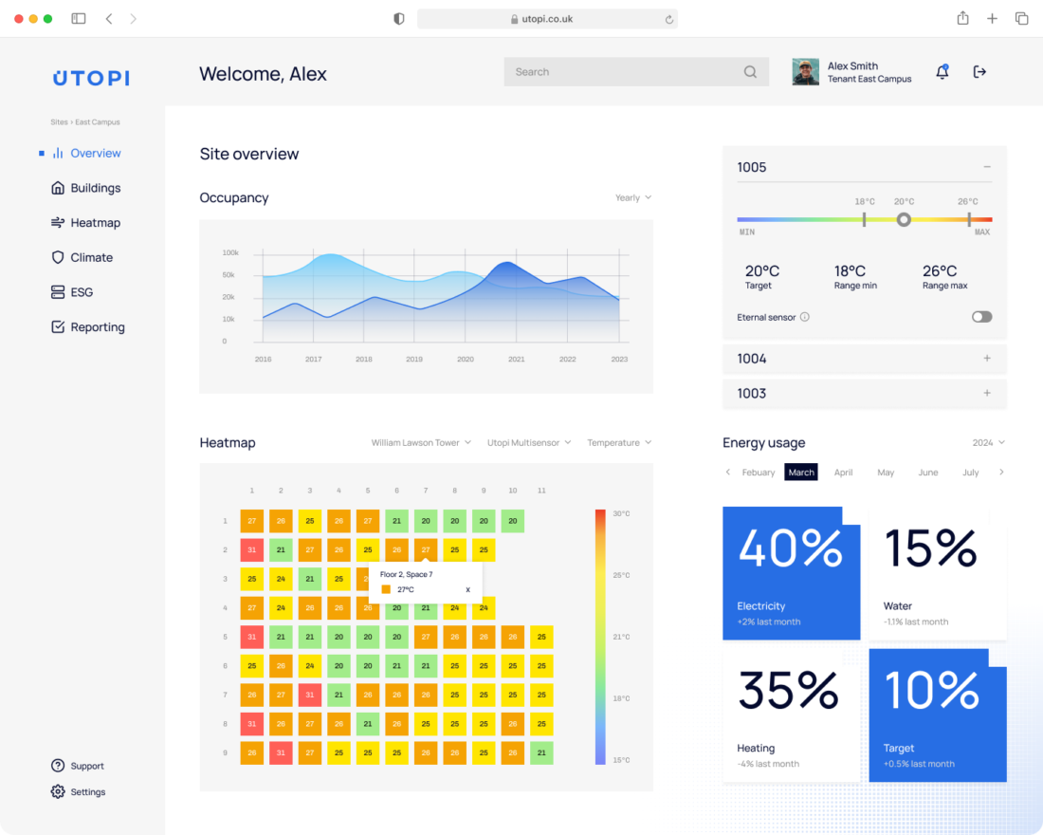Select the April month tab
Image resolution: width=1043 pixels, height=835 pixels.
(x=843, y=473)
